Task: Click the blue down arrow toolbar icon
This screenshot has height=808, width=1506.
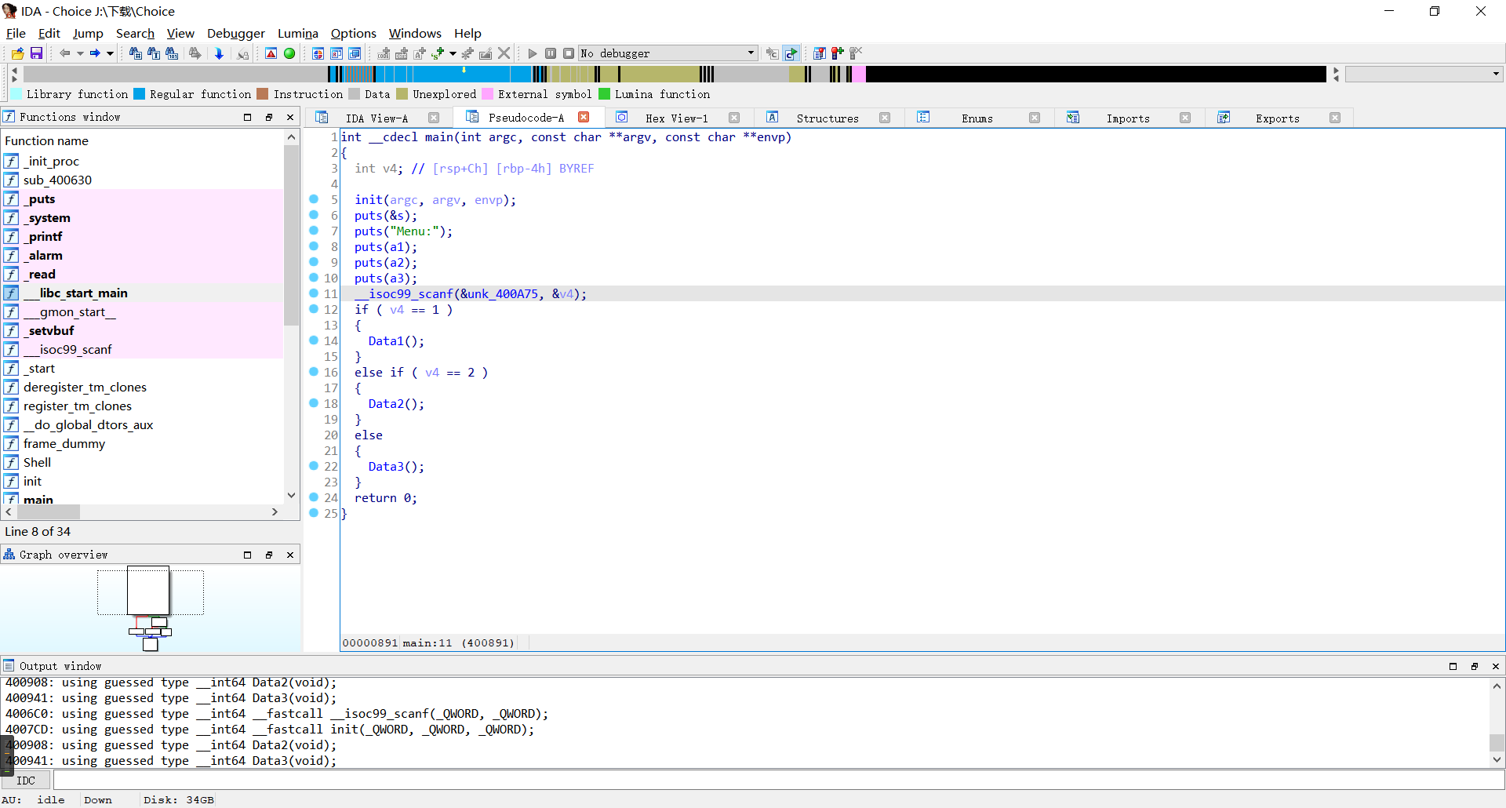Action: tap(219, 53)
